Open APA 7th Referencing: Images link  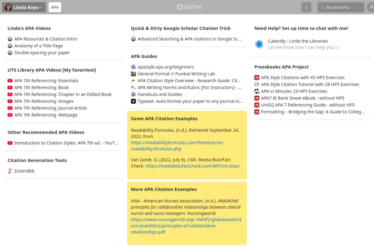[43, 101]
